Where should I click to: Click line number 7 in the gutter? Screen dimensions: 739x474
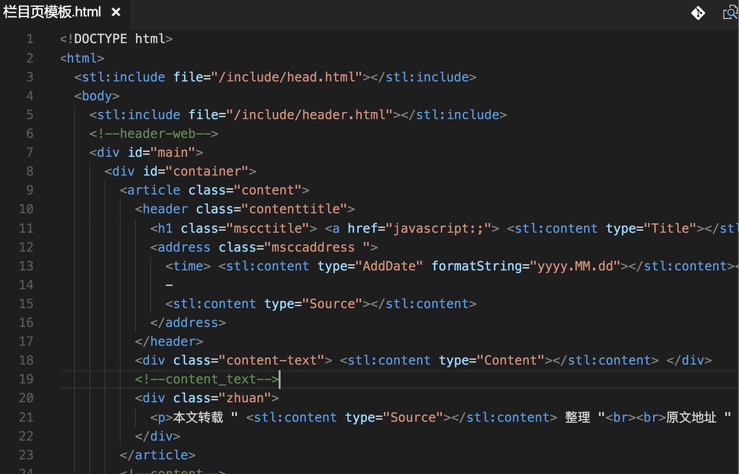point(30,153)
